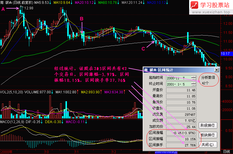The image size is (233, 154).
Task: Close the 区间统计 dialog with the X button
Action: pyautogui.click(x=217, y=70)
